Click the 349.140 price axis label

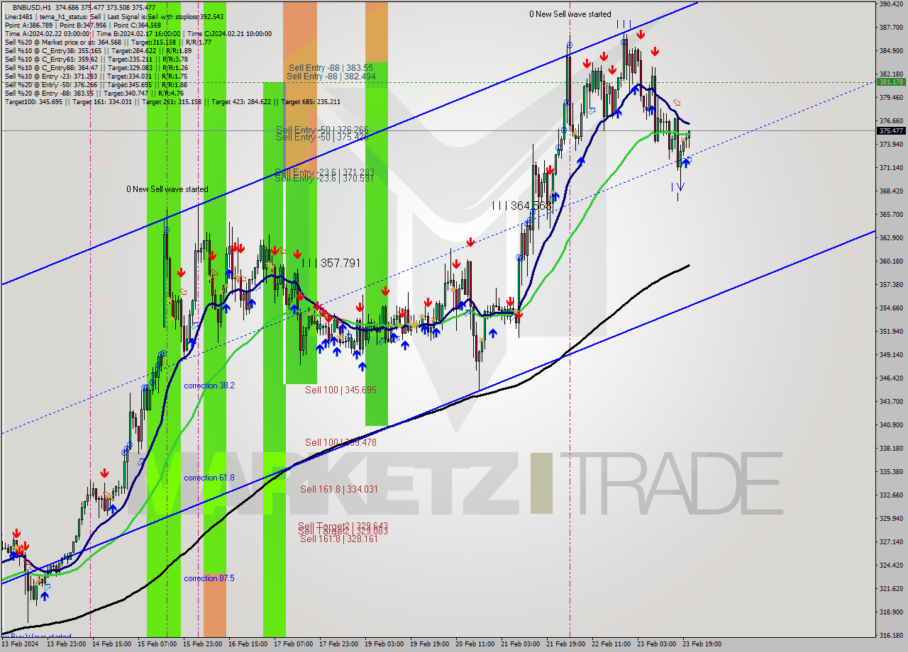point(891,354)
